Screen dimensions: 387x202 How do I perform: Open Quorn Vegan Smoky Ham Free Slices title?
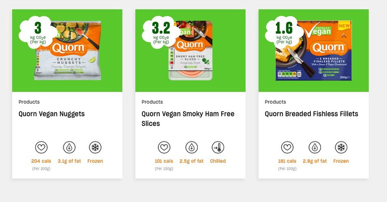point(188,119)
